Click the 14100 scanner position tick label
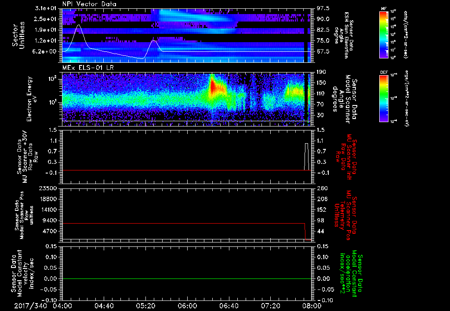This screenshot has width=450, height=311. pos(49,210)
